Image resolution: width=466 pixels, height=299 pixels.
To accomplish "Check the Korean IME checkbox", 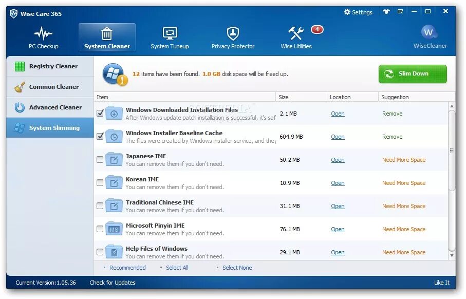I will [x=100, y=183].
